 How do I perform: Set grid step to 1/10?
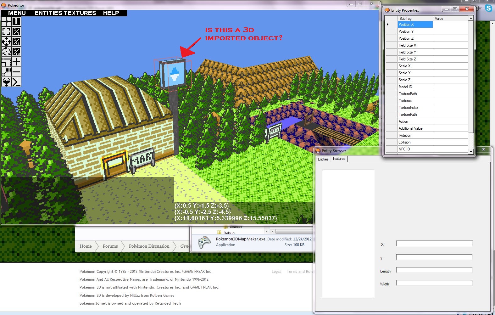pos(16,52)
